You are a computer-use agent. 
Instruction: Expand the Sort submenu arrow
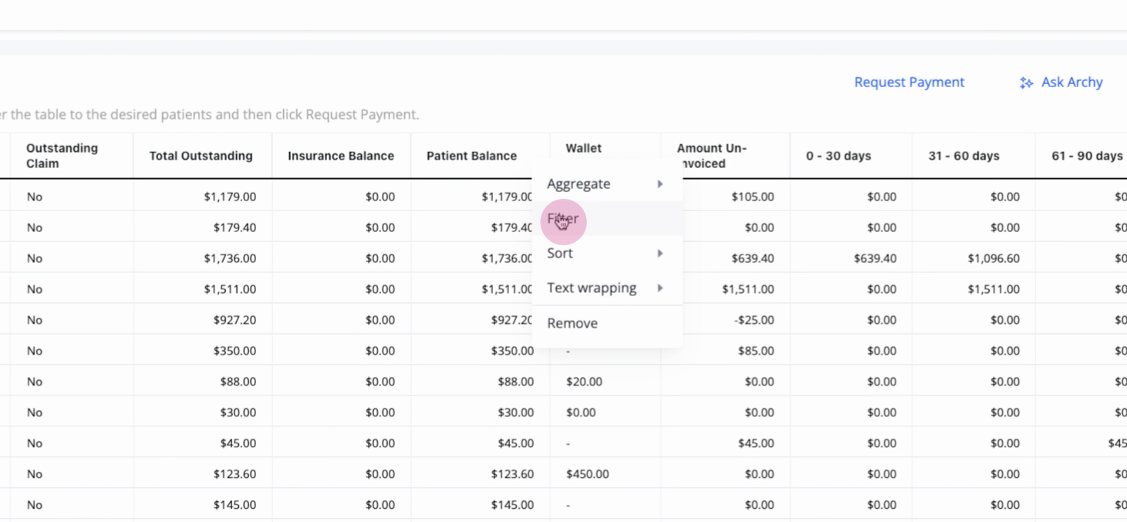click(x=660, y=253)
